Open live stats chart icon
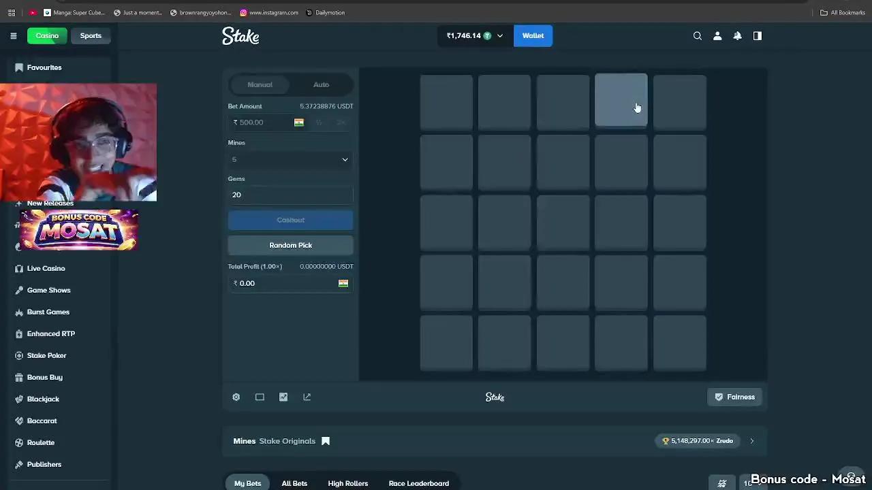 click(x=283, y=397)
